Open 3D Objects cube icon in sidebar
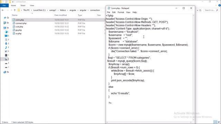 click(x=6, y=32)
